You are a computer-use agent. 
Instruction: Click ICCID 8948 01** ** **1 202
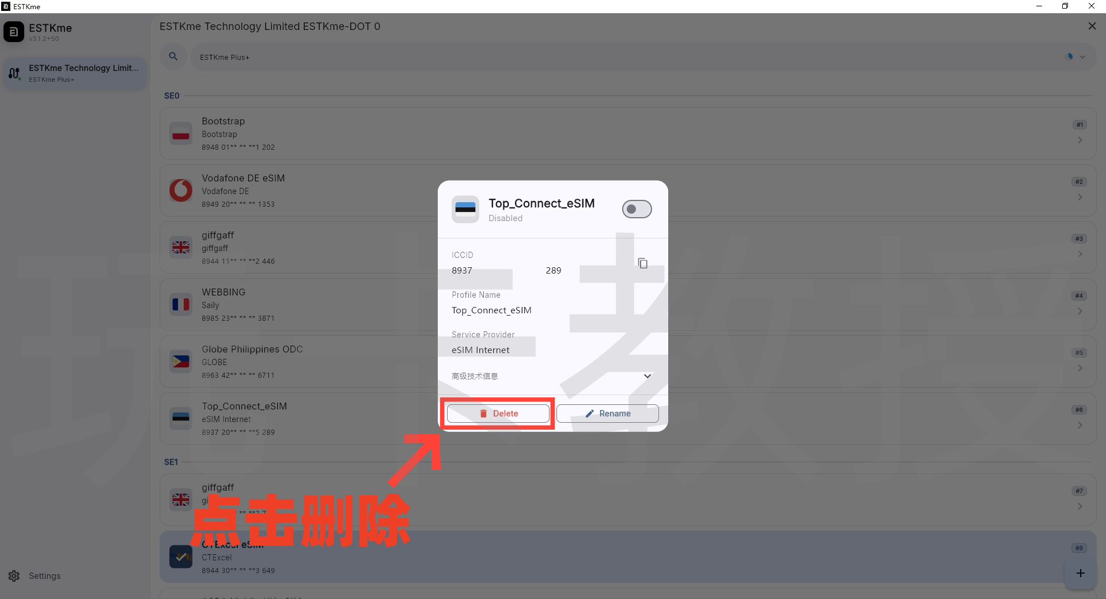tap(238, 147)
